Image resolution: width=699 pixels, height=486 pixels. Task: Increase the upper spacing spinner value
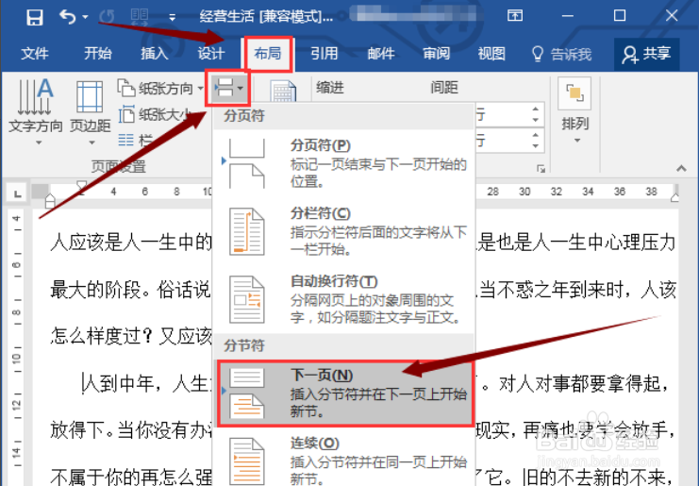(536, 109)
